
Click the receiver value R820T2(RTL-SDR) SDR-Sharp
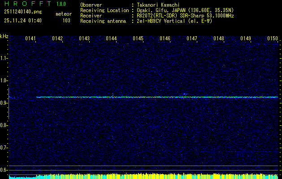pos(171,16)
